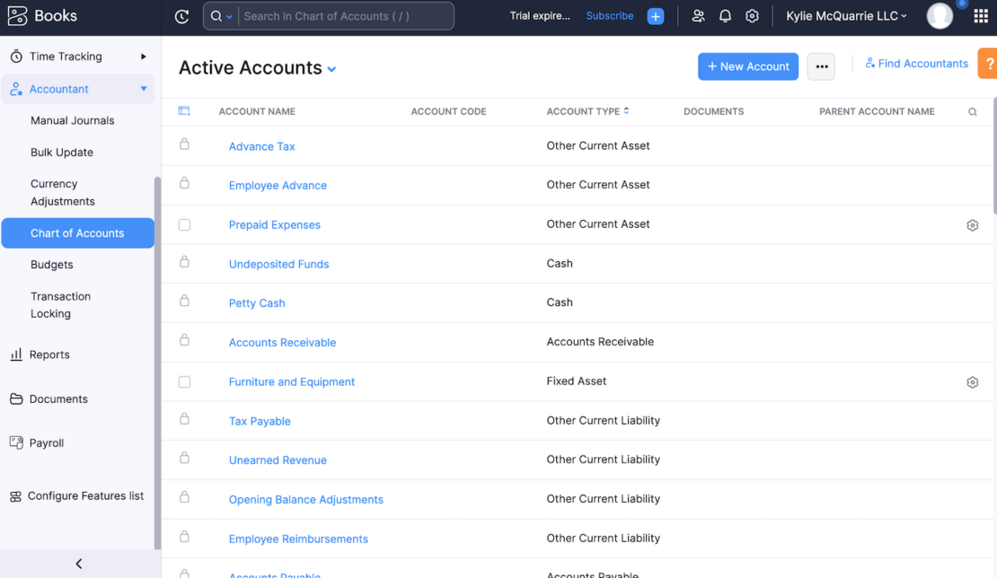
Task: Open the Kylie McQuarrie LLC organization dropdown
Action: (x=845, y=15)
